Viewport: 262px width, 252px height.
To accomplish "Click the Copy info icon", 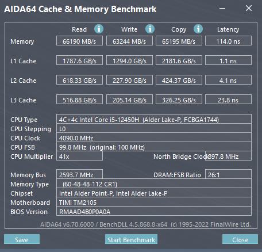I will tap(198, 29).
